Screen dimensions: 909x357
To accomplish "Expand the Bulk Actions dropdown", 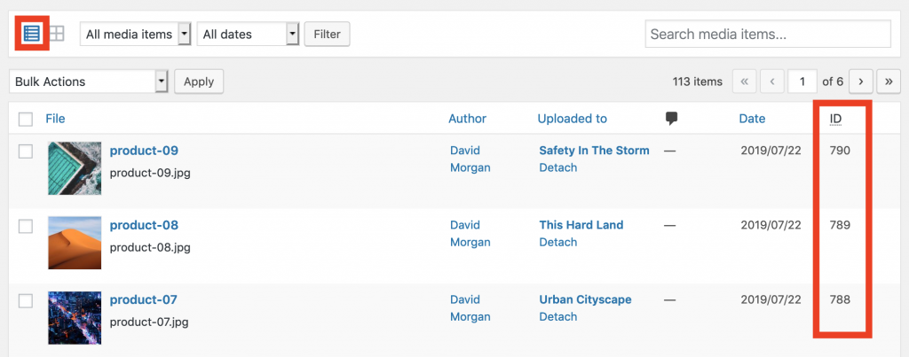I will [x=89, y=81].
